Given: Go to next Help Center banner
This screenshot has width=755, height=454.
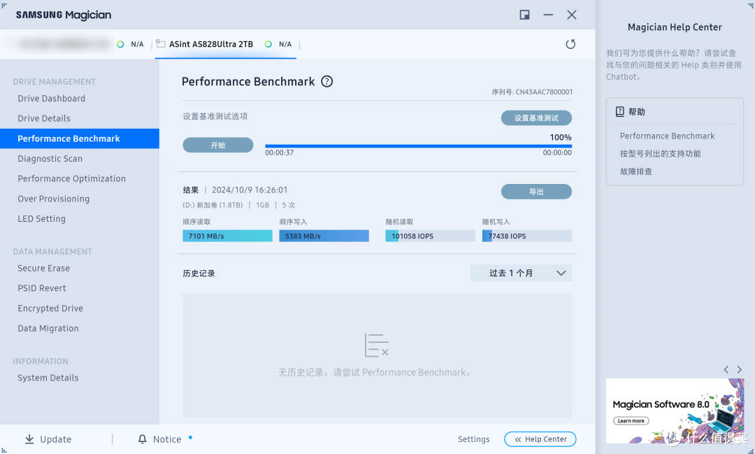Looking at the screenshot, I should pos(739,369).
